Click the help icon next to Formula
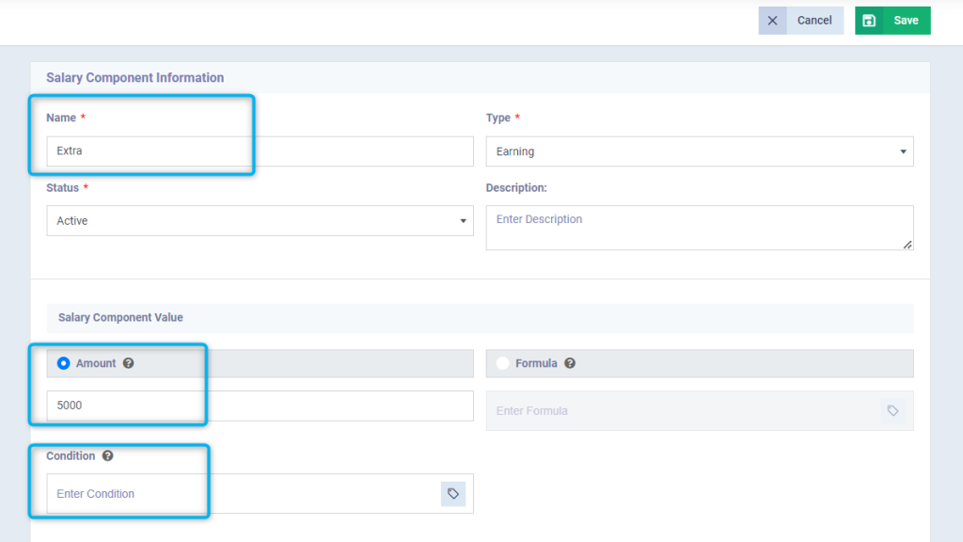Viewport: 963px width, 542px height. pyautogui.click(x=570, y=362)
